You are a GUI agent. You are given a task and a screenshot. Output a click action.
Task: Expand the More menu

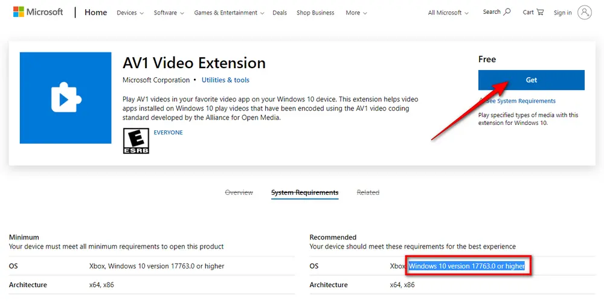click(356, 13)
